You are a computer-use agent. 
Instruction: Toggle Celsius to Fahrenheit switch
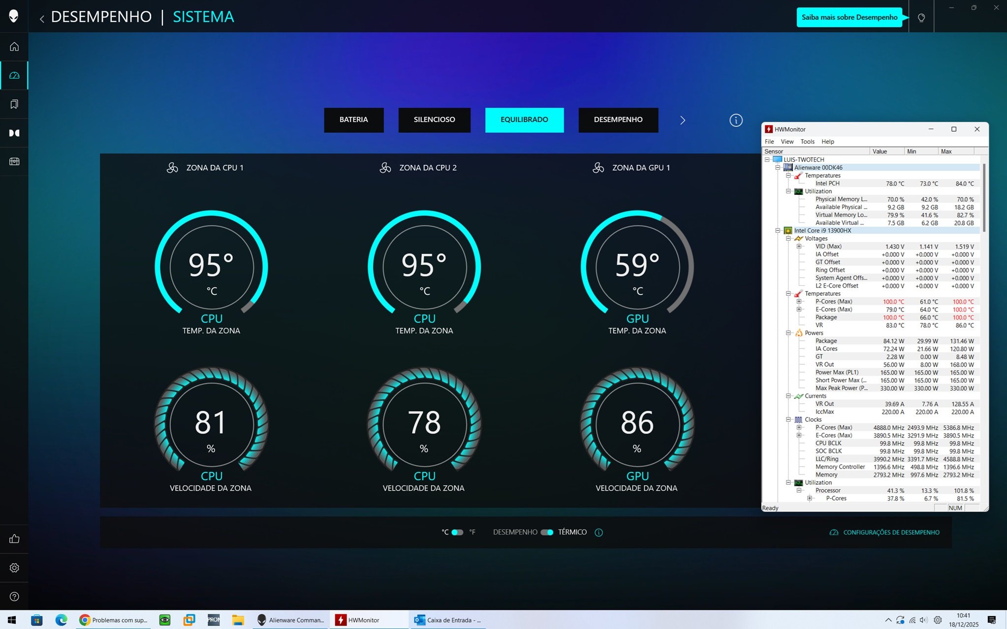click(457, 532)
